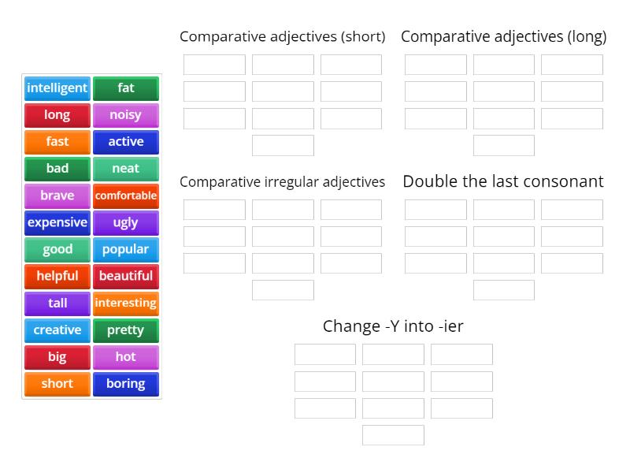Click the "good" adjective tile
This screenshot has width=630, height=473.
[57, 250]
